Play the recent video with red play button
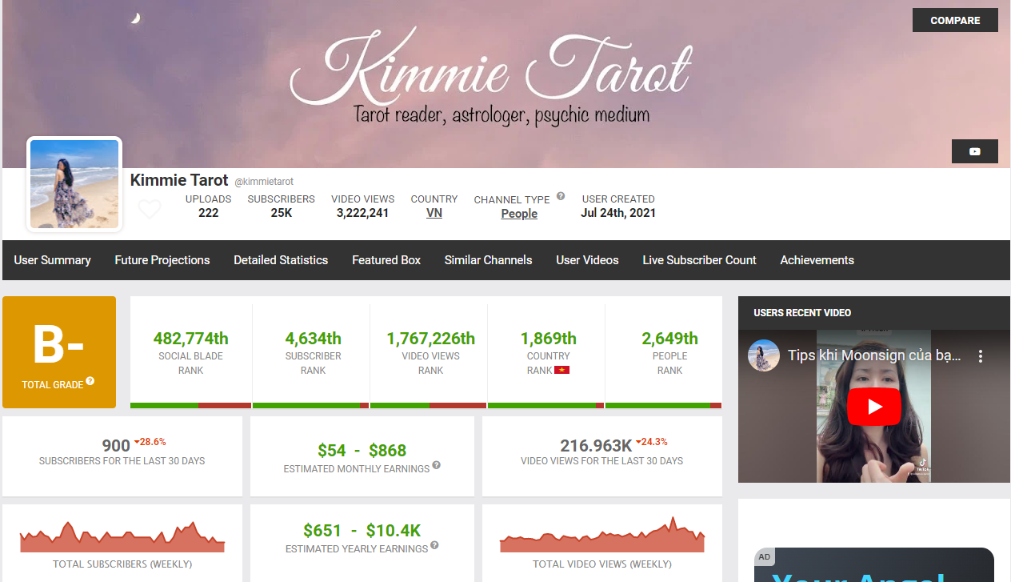 point(874,407)
